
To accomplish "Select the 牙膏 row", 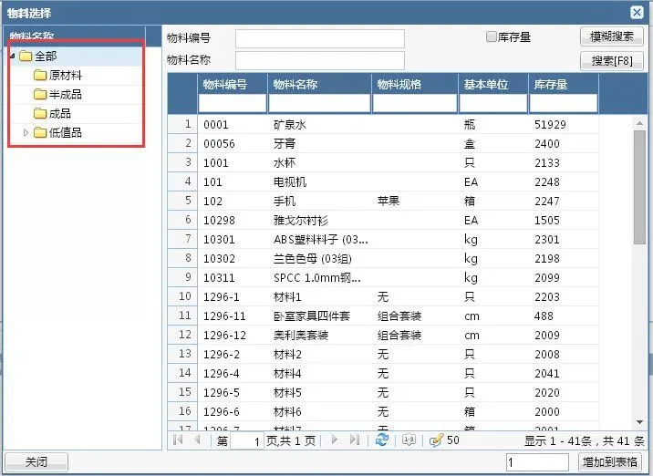I will pos(383,143).
